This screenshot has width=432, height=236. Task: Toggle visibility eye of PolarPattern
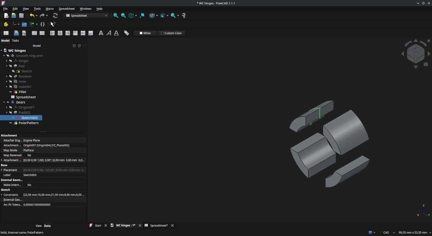click(x=10, y=123)
